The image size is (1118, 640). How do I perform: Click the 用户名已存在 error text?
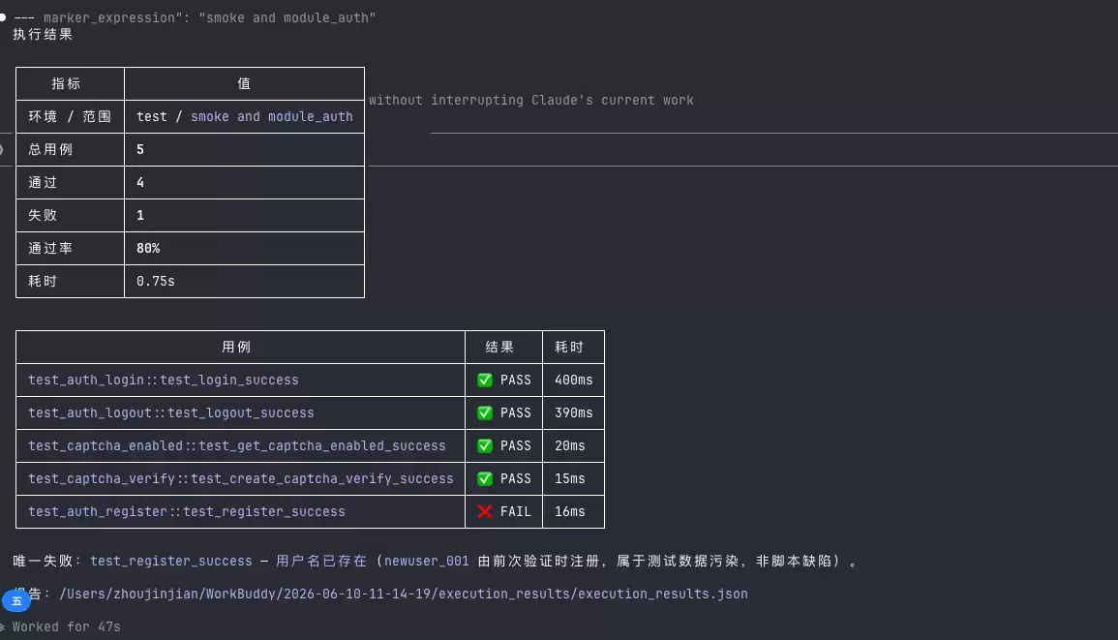(321, 561)
